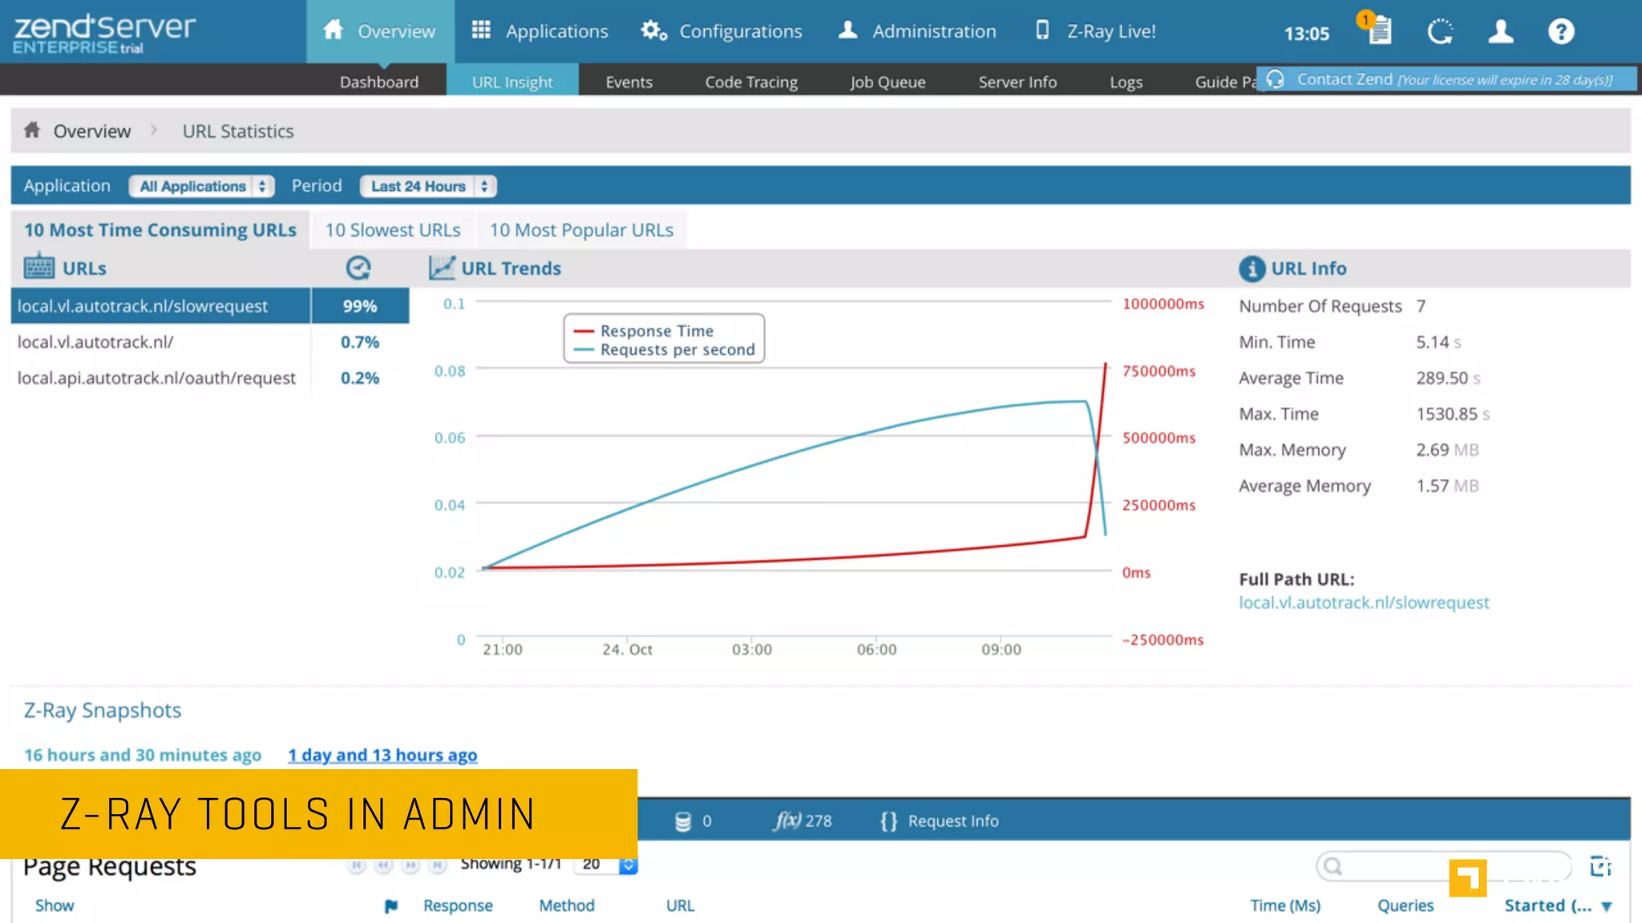Click the URL Info icon
Screen dimensions: 1642x923
1252,268
